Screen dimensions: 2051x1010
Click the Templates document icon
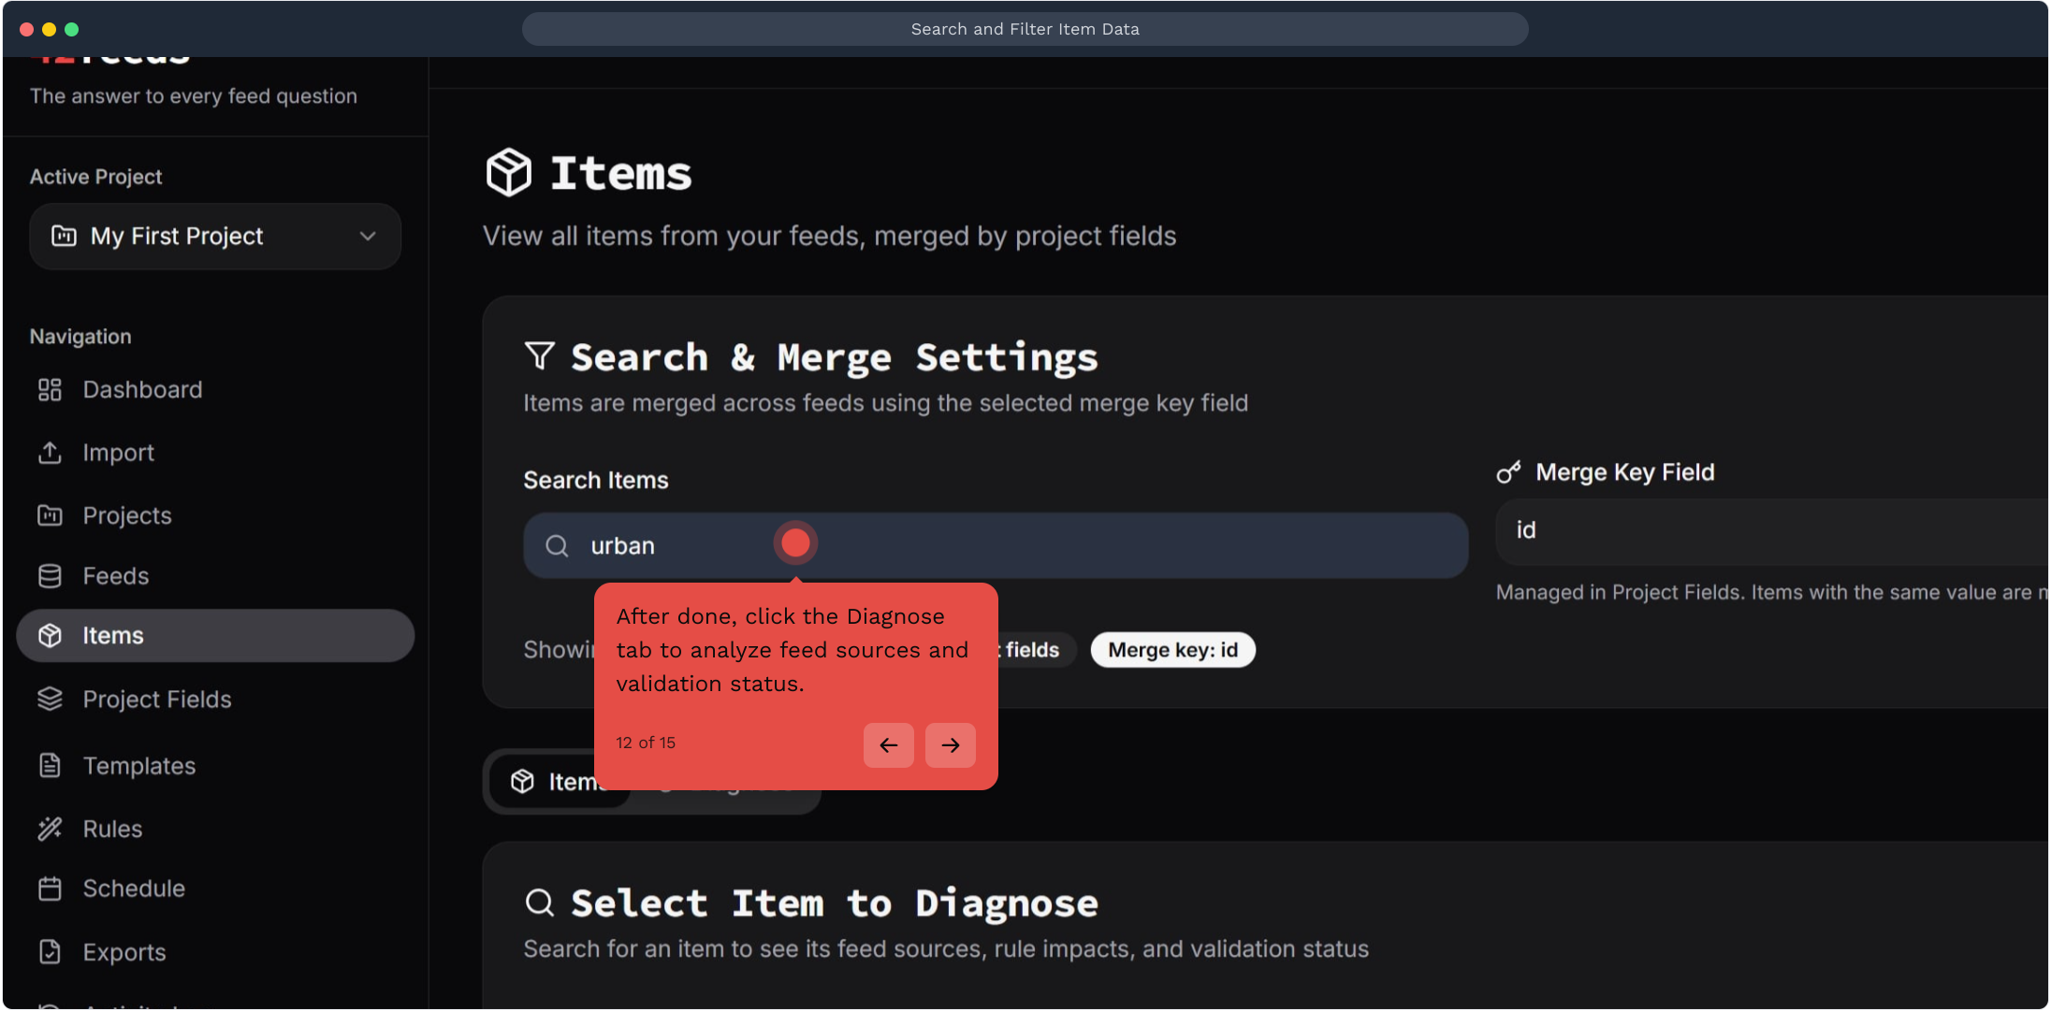click(50, 766)
